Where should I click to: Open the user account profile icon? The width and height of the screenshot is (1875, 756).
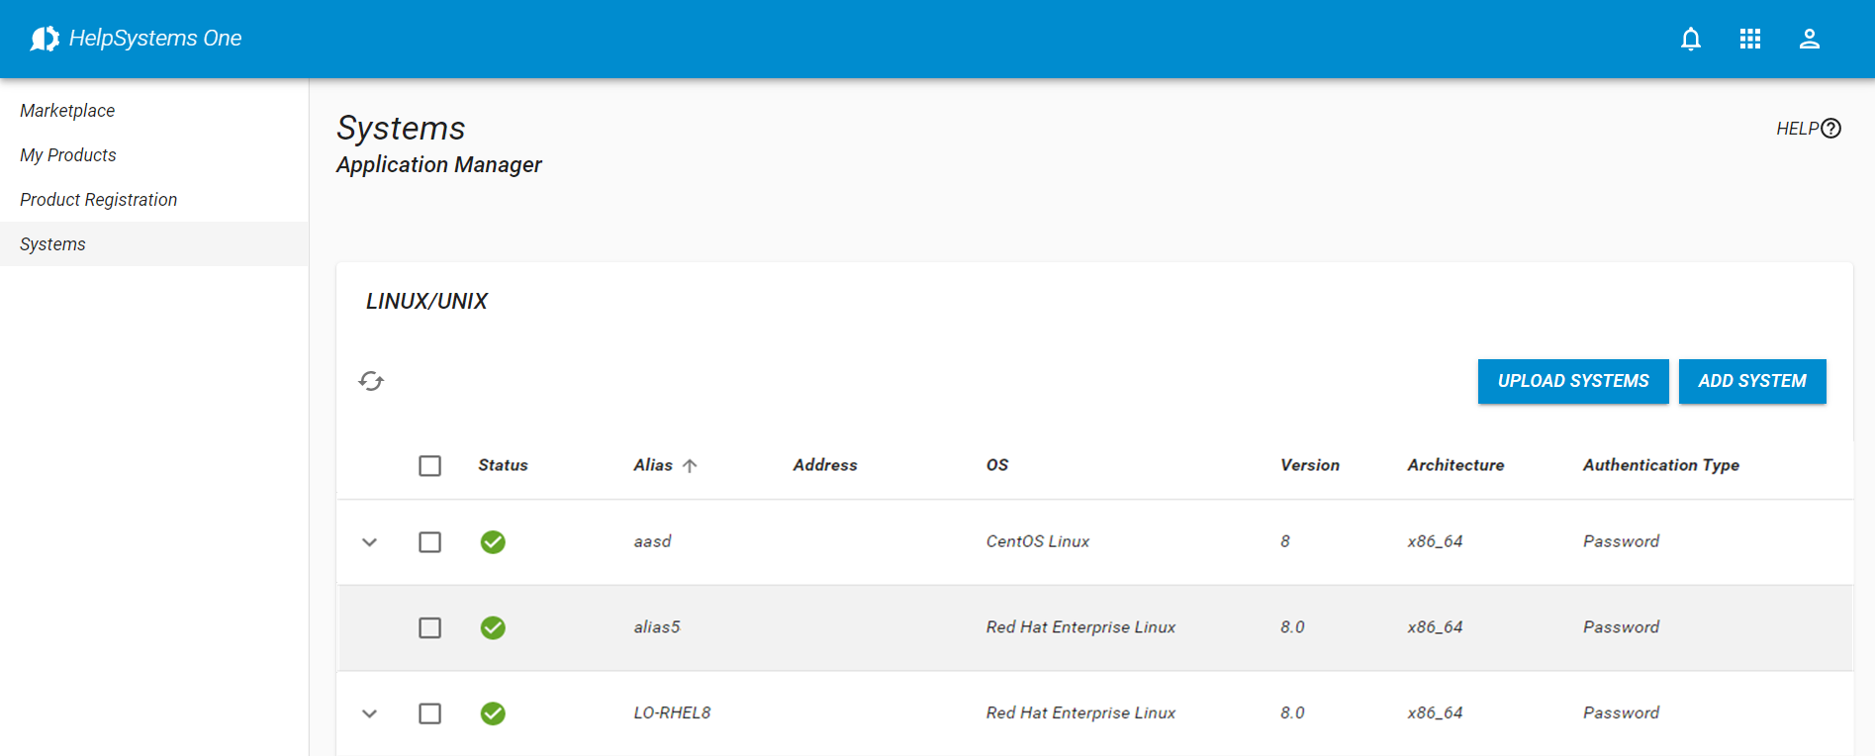(x=1809, y=39)
